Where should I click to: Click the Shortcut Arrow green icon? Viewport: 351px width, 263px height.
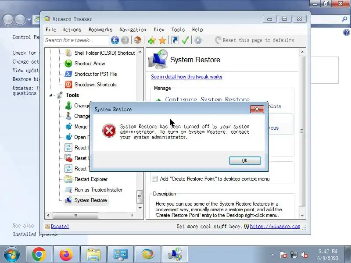tap(68, 64)
